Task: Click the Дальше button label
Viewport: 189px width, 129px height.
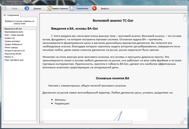Action: (x=37, y=9)
